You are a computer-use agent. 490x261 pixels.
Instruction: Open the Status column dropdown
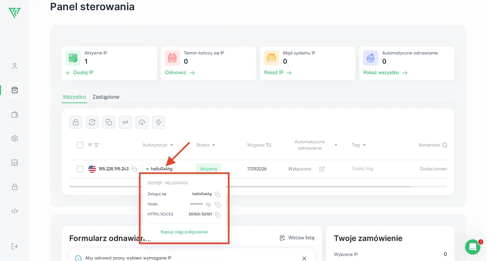click(x=214, y=145)
